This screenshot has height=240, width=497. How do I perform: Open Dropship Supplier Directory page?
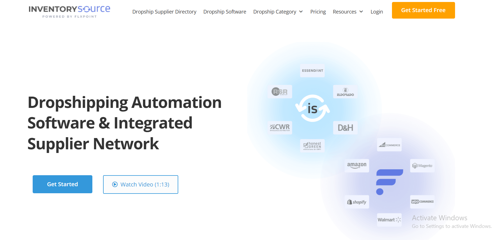click(164, 12)
